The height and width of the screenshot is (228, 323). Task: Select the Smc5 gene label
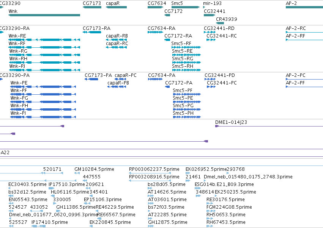pos(177,3)
